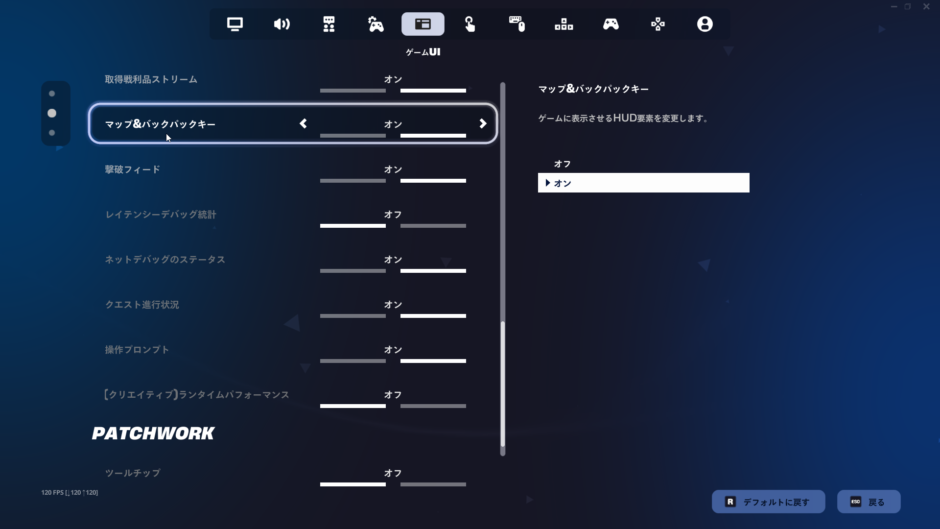Viewport: 940px width, 529px height.
Task: Click the settings list scrollbar thumb
Action: [502, 385]
